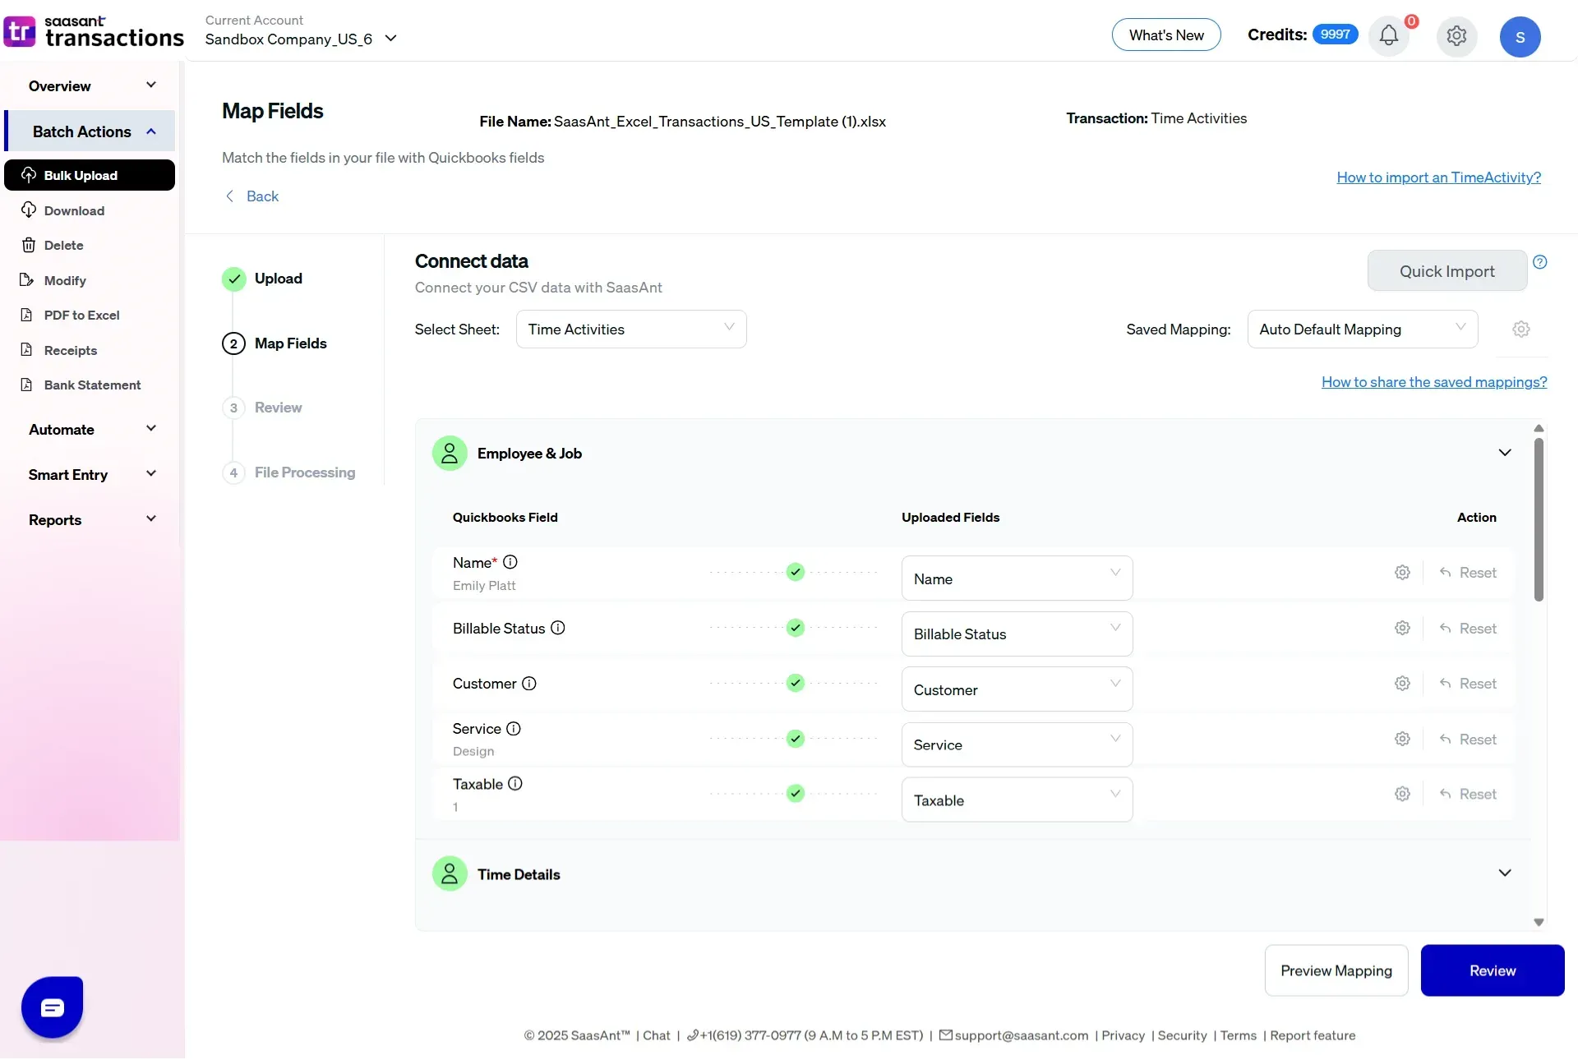The width and height of the screenshot is (1578, 1060).
Task: Open the Service uploaded field dropdown
Action: coord(1017,745)
